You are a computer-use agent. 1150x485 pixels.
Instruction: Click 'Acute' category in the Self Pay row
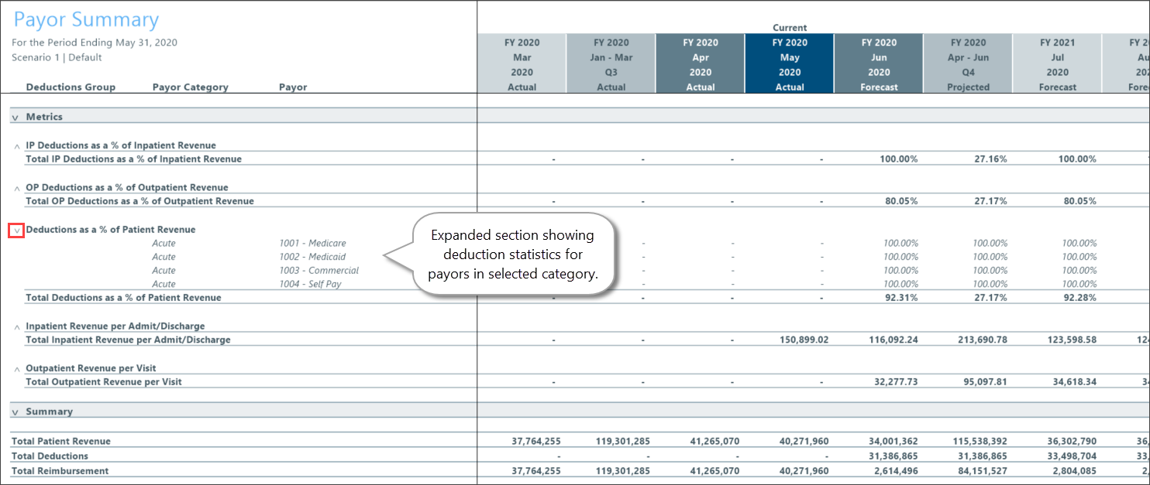coord(164,285)
